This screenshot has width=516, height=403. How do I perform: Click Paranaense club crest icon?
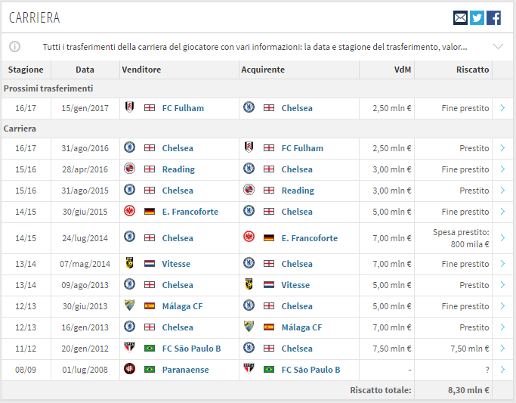129,370
